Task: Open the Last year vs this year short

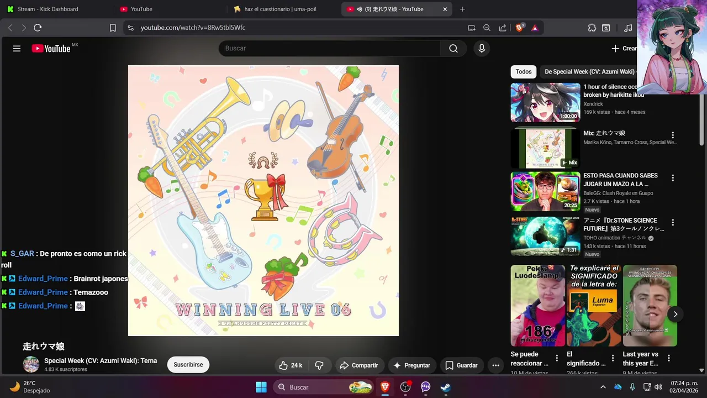Action: click(x=650, y=306)
